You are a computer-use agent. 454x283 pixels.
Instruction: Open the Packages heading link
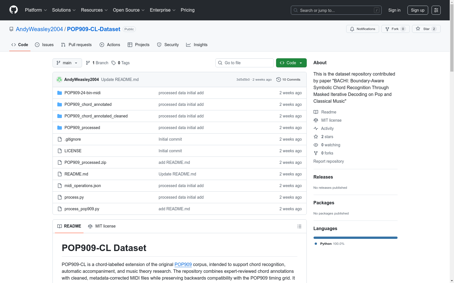pos(324,203)
